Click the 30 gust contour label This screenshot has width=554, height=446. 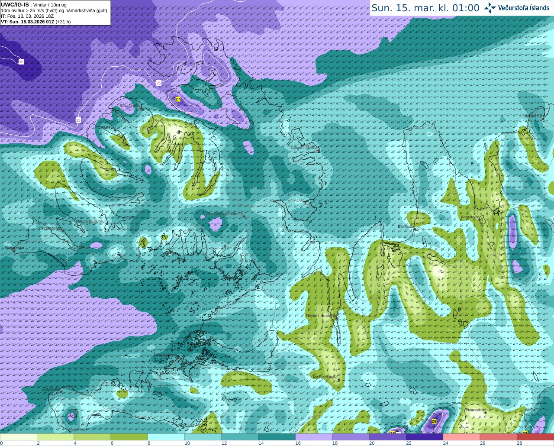21,62
